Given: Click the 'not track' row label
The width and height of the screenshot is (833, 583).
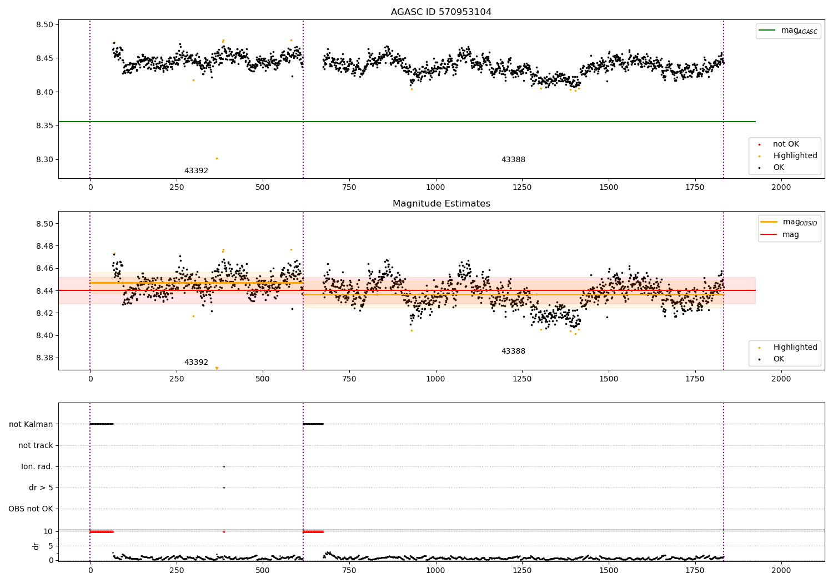Looking at the screenshot, I should tap(36, 445).
